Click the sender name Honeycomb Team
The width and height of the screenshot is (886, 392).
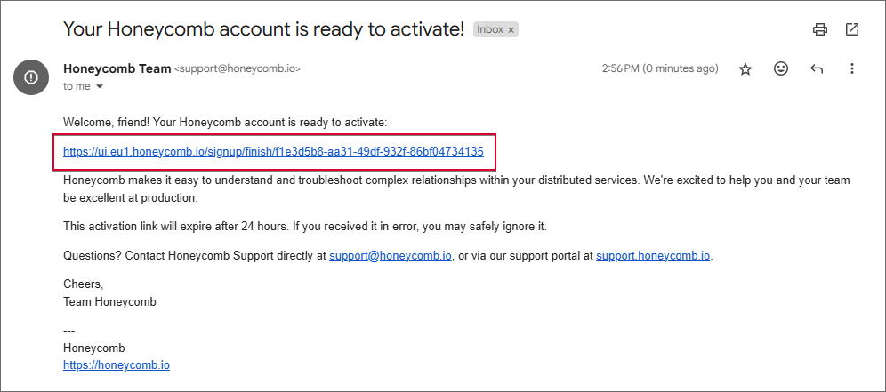117,69
